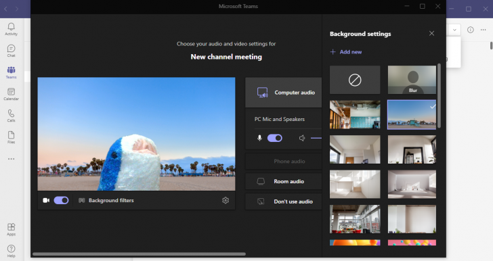The image size is (493, 261).
Task: Open Files in the left sidebar
Action: (11, 137)
